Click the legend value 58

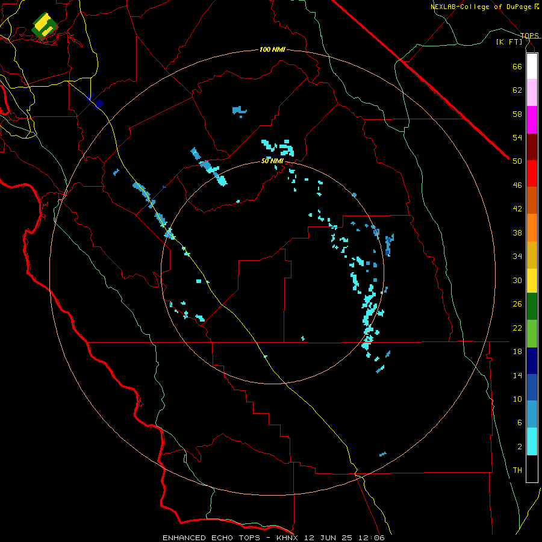(517, 114)
